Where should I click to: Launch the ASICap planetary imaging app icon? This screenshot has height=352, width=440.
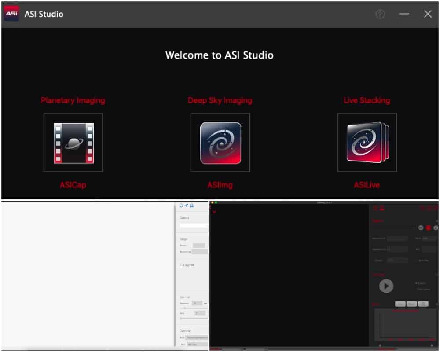[73, 143]
